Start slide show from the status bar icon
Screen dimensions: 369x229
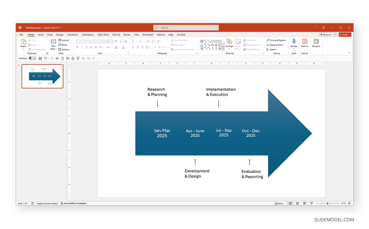[312, 203]
